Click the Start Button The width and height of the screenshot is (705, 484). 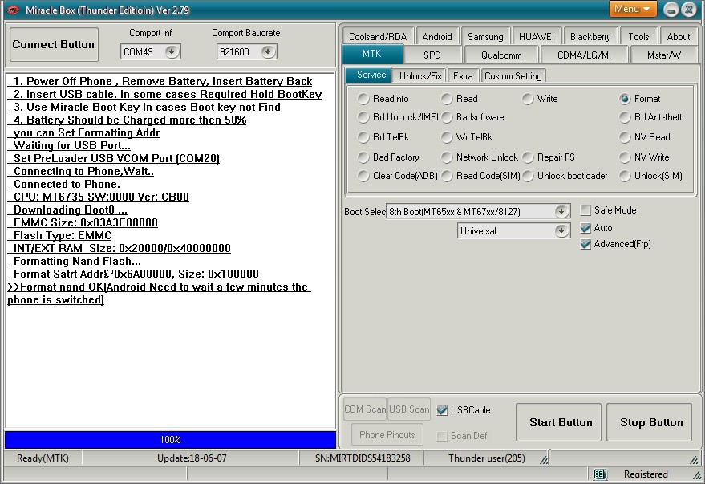click(558, 422)
